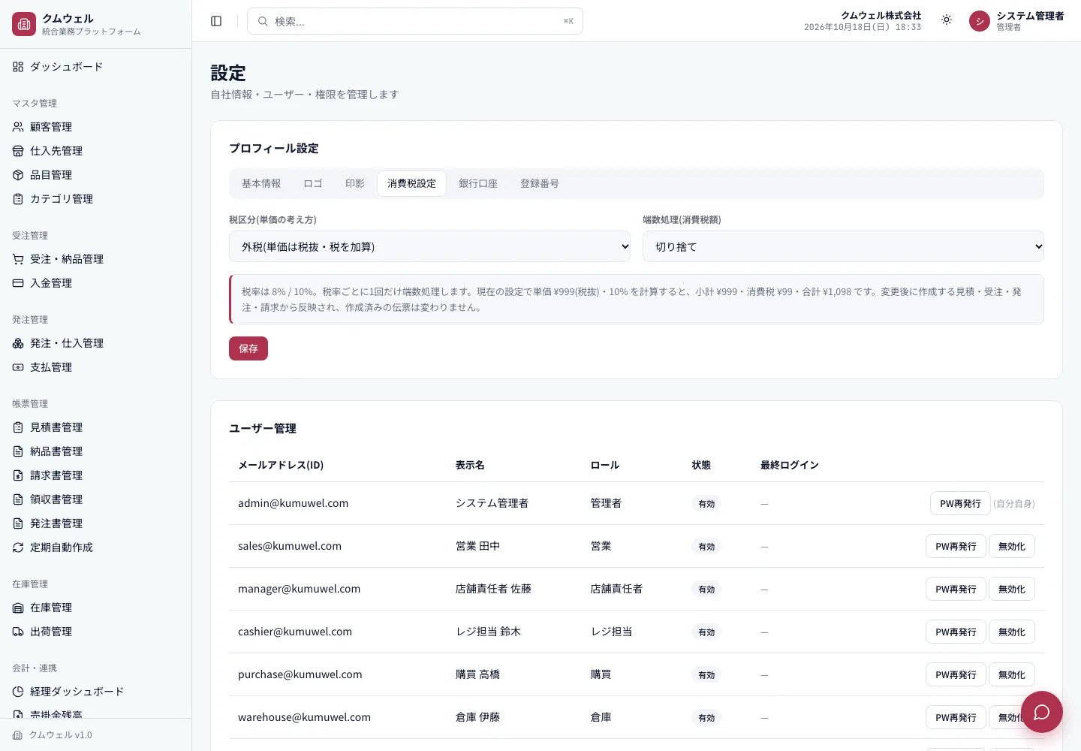1081x751 pixels.
Task: Open the 税区分 dropdown
Action: click(429, 246)
